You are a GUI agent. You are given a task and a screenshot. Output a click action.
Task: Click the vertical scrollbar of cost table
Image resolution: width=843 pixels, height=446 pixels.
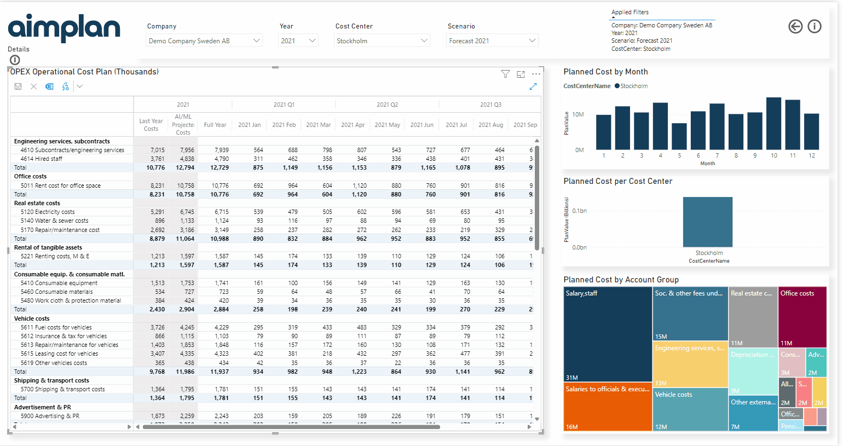point(537,197)
